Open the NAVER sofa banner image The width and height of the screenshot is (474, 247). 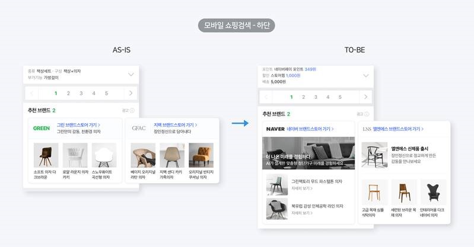coord(308,153)
